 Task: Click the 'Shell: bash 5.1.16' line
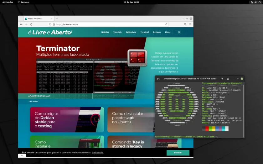212,99
